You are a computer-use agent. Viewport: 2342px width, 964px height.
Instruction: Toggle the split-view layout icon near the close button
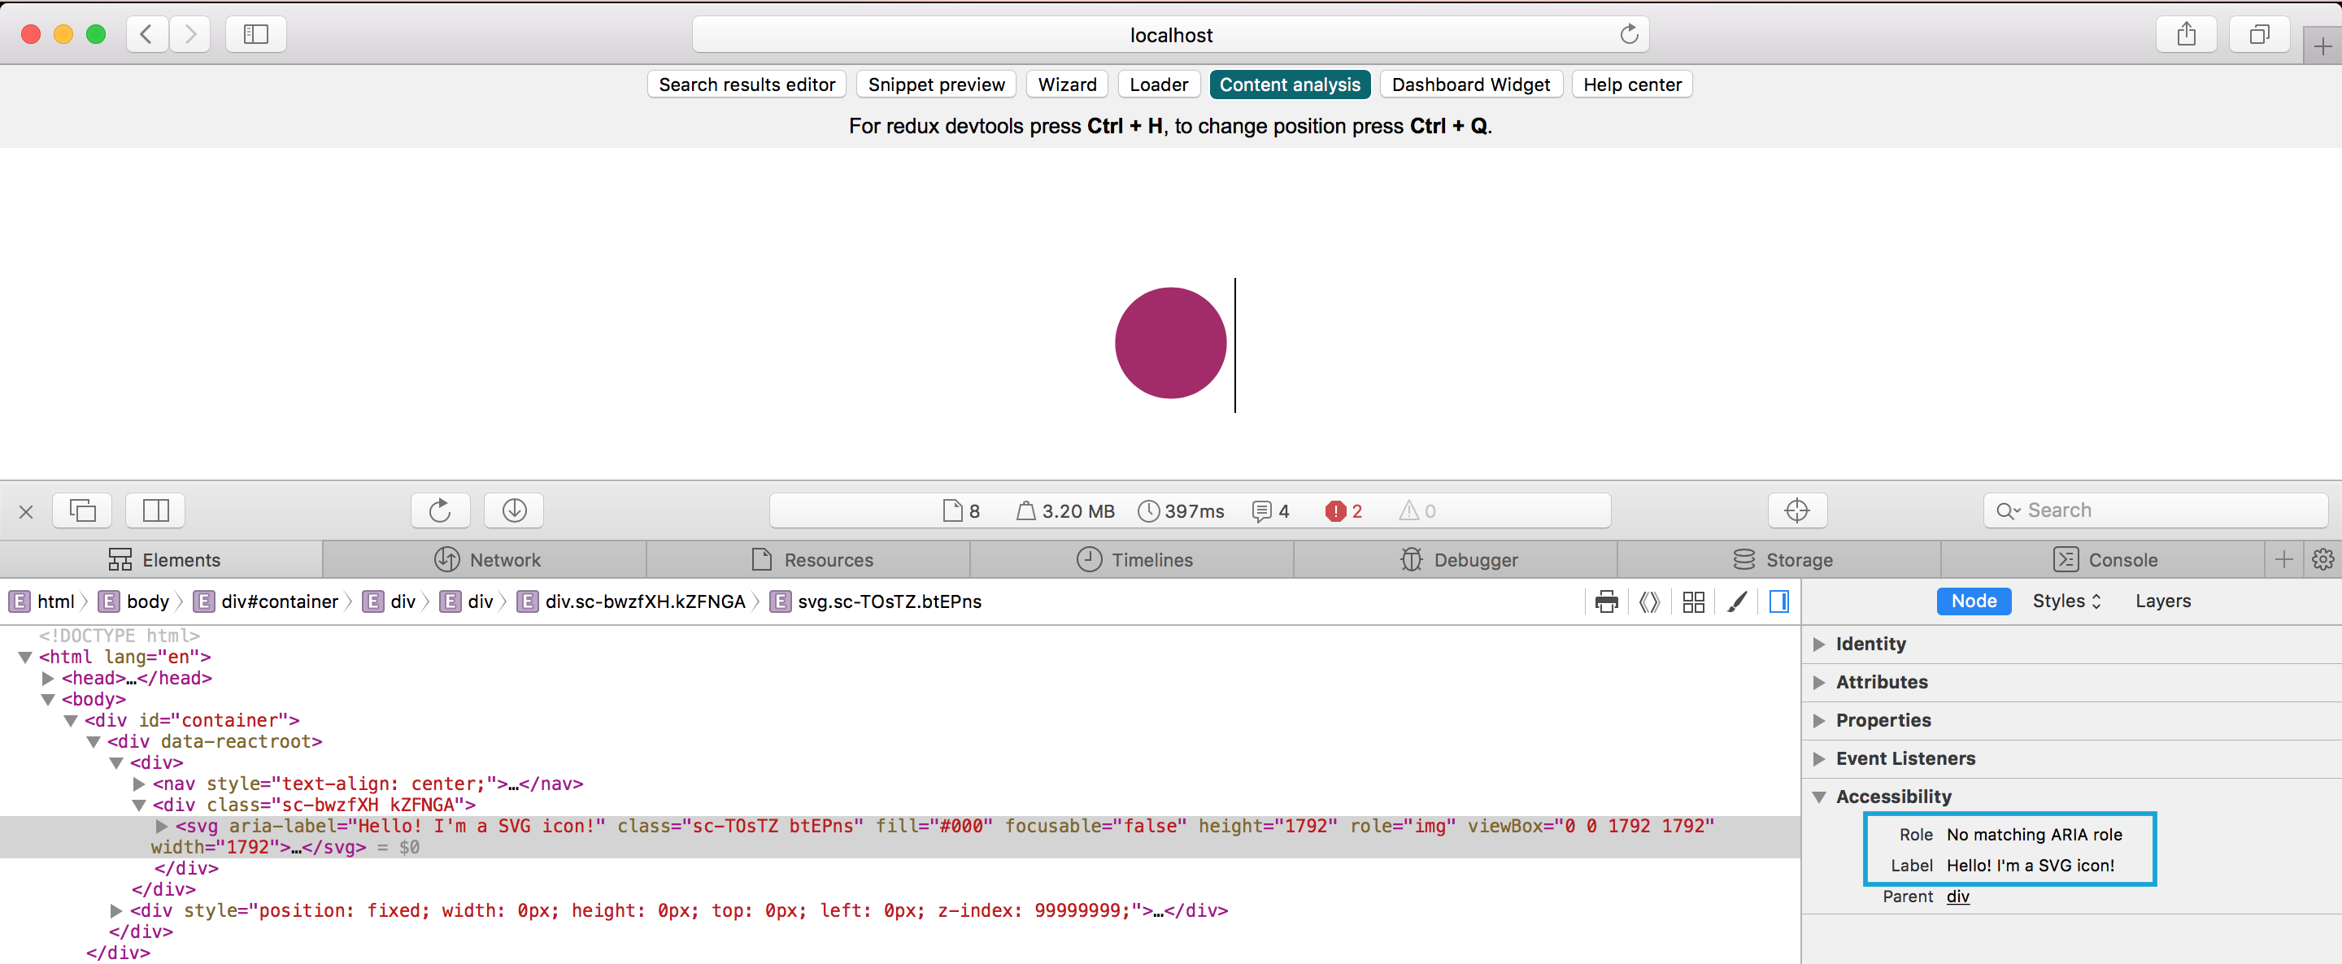point(155,510)
